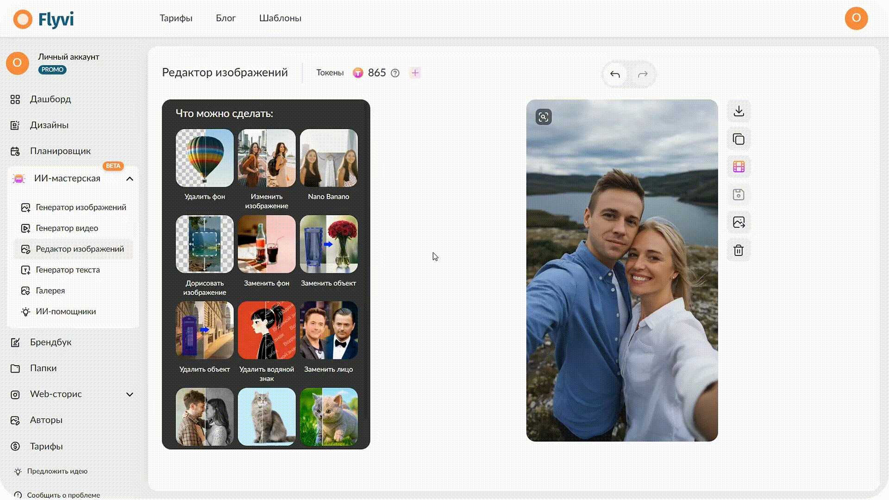Viewport: 889px width, 500px height.
Task: Open the Папки section
Action: click(x=44, y=368)
